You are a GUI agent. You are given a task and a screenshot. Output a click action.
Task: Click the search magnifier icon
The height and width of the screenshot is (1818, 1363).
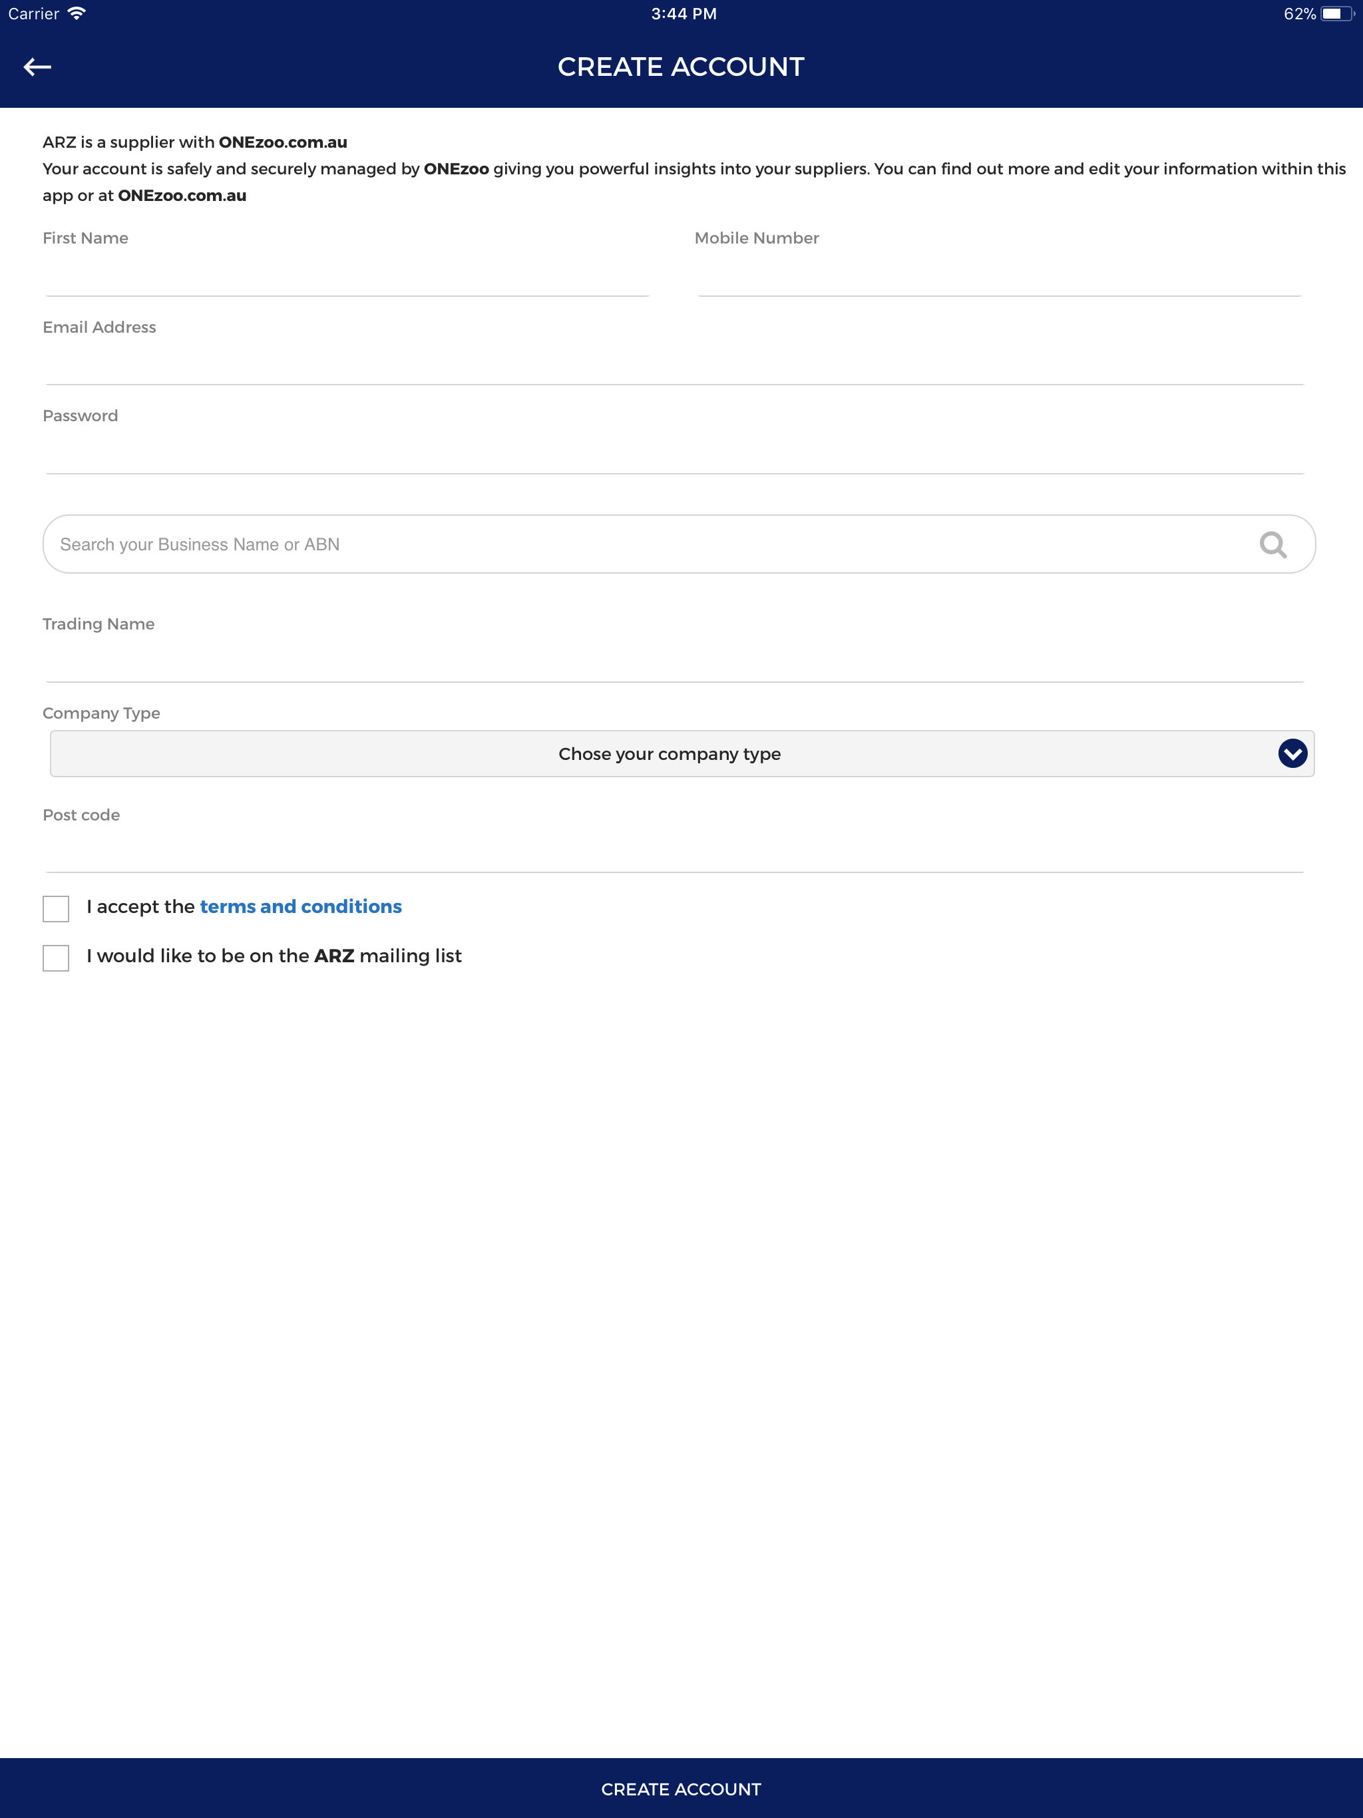[1272, 544]
